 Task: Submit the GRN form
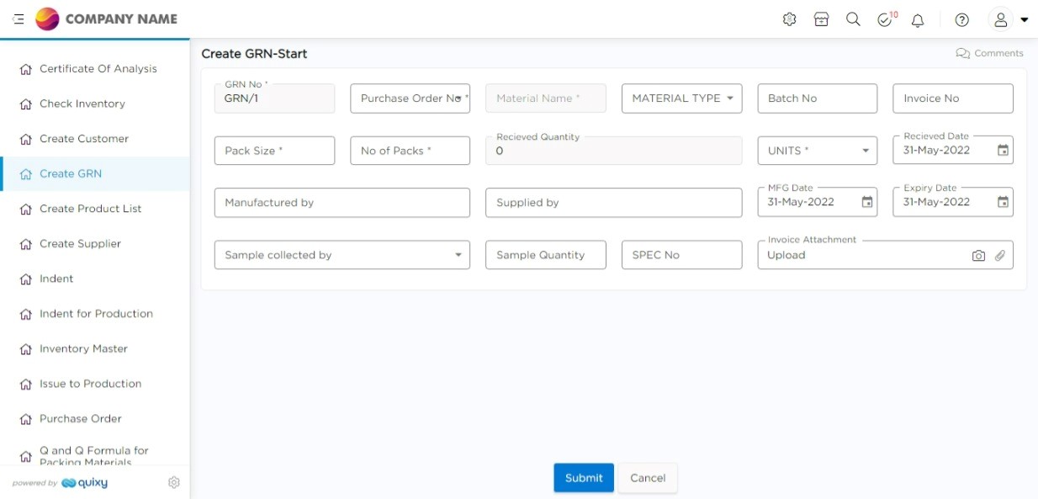click(584, 477)
